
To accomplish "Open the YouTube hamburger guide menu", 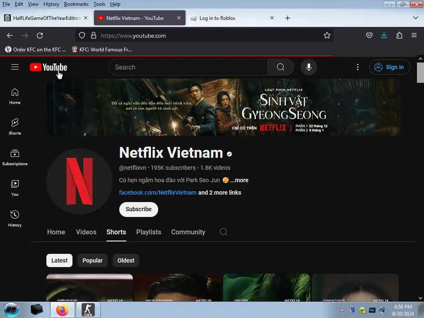I will [15, 67].
